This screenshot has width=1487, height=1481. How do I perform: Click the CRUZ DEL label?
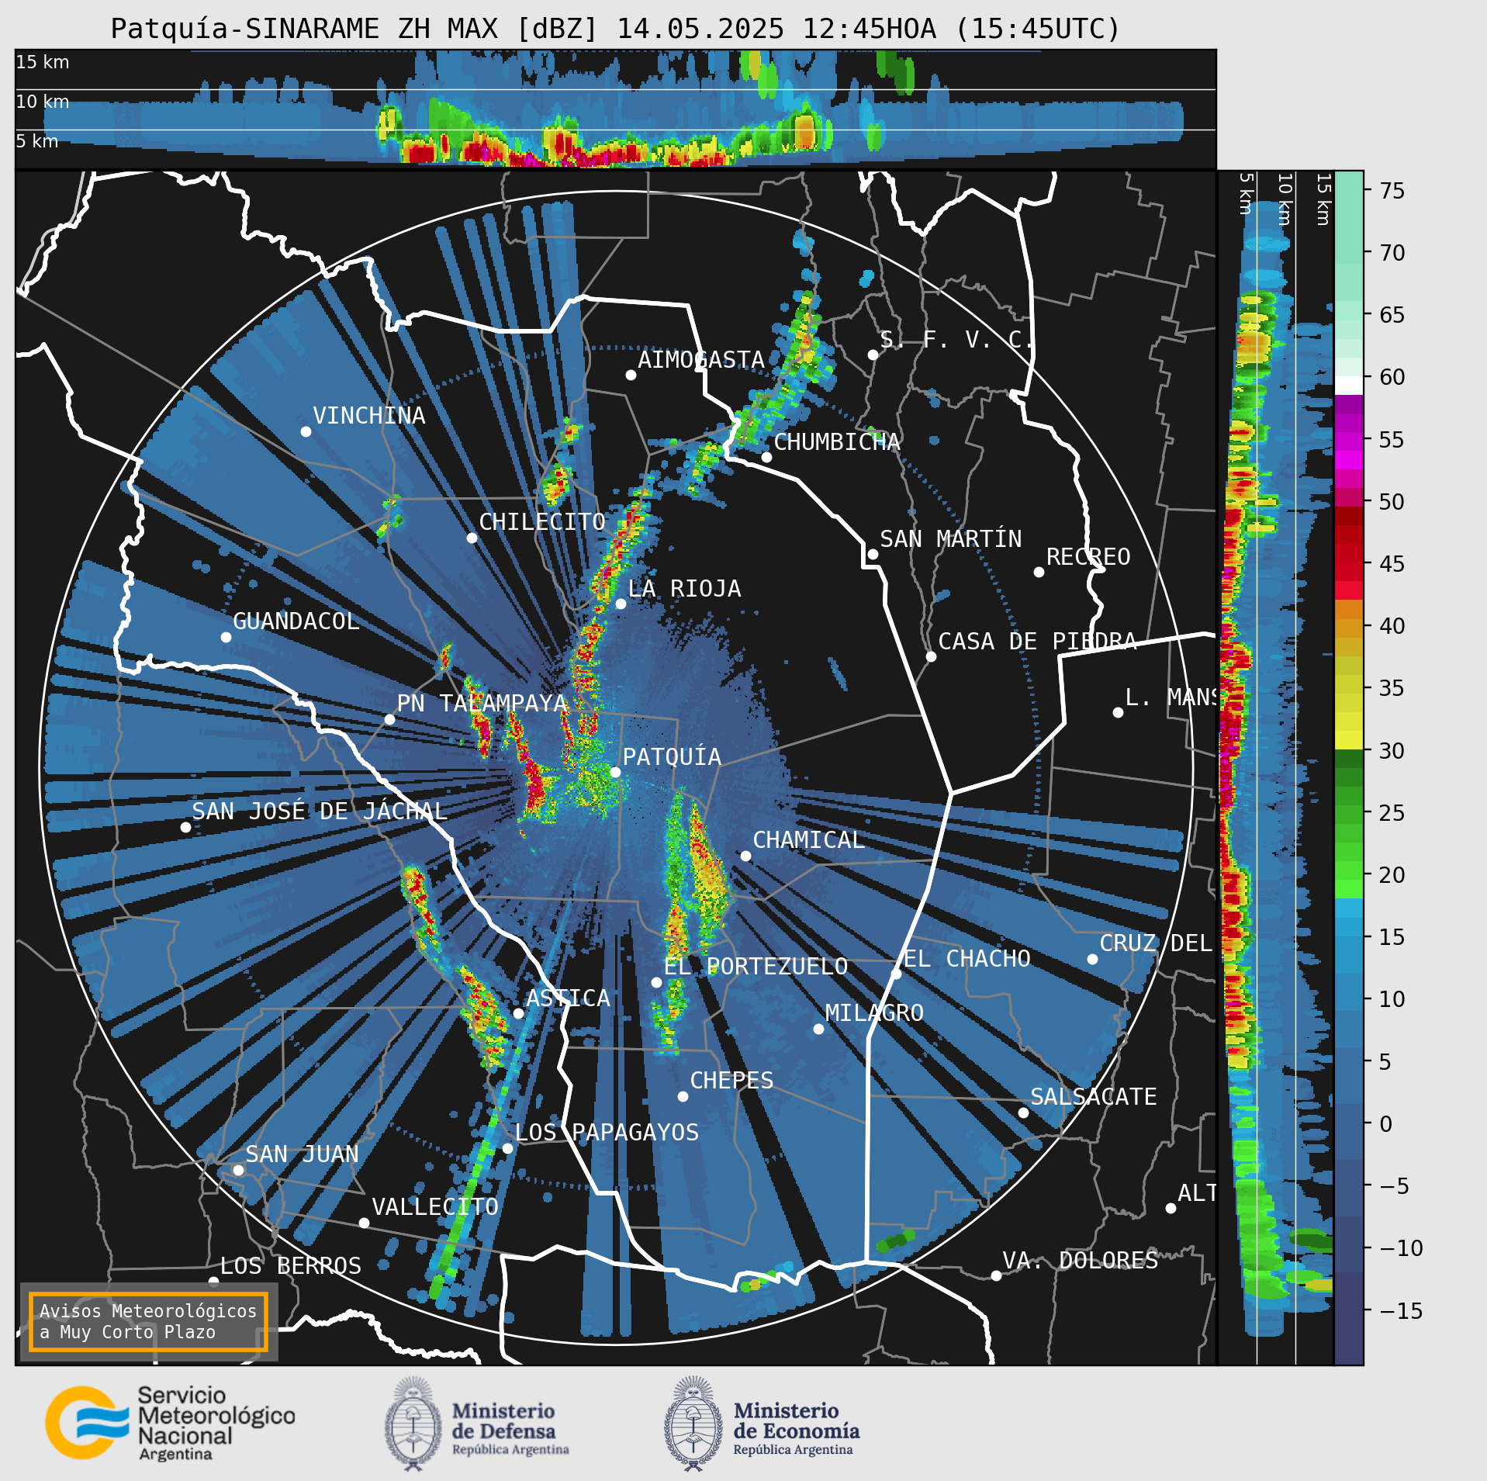[x=1156, y=943]
